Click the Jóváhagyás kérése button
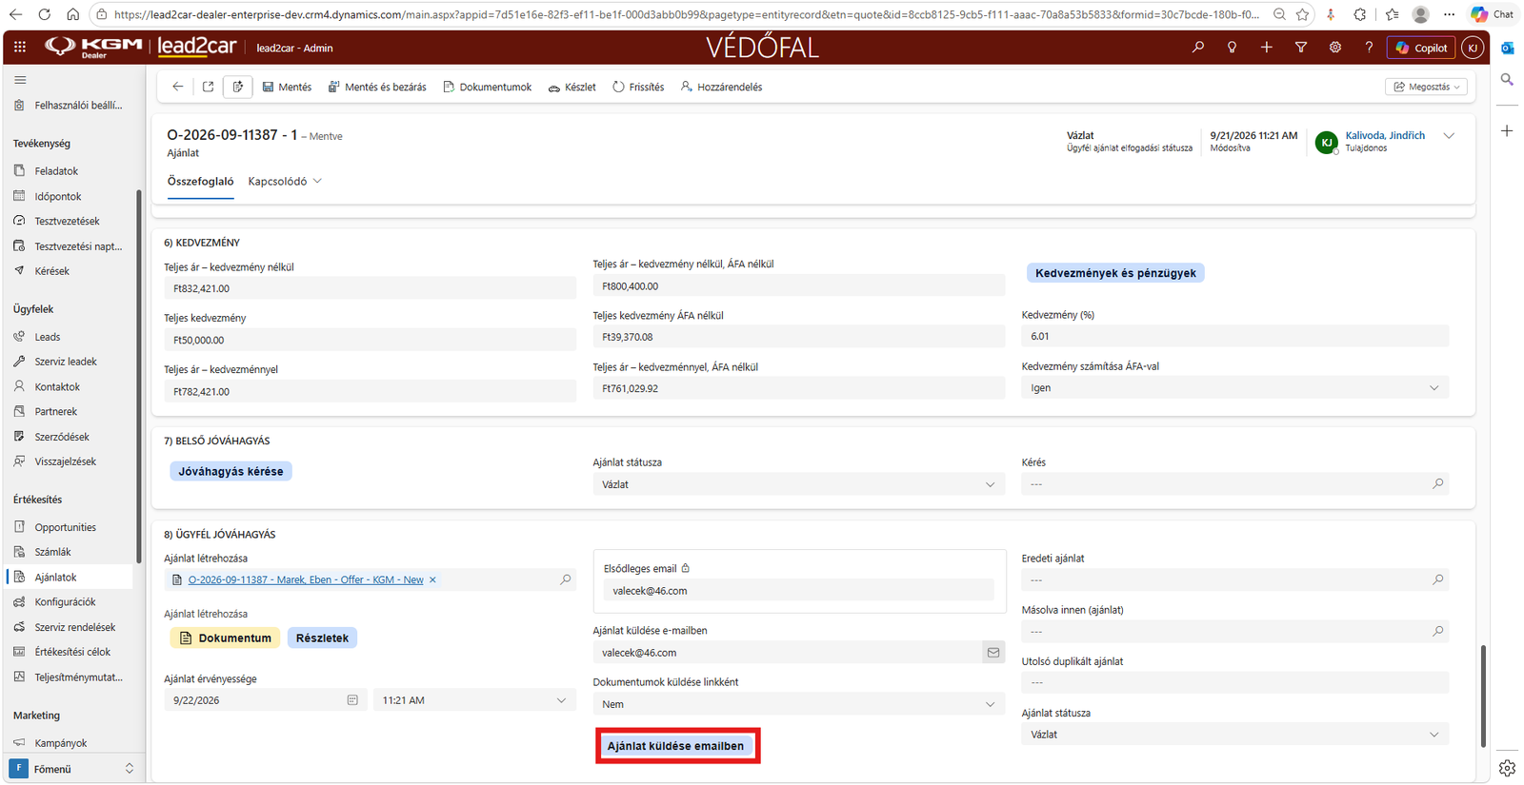Viewport: 1524px width, 785px height. click(231, 471)
